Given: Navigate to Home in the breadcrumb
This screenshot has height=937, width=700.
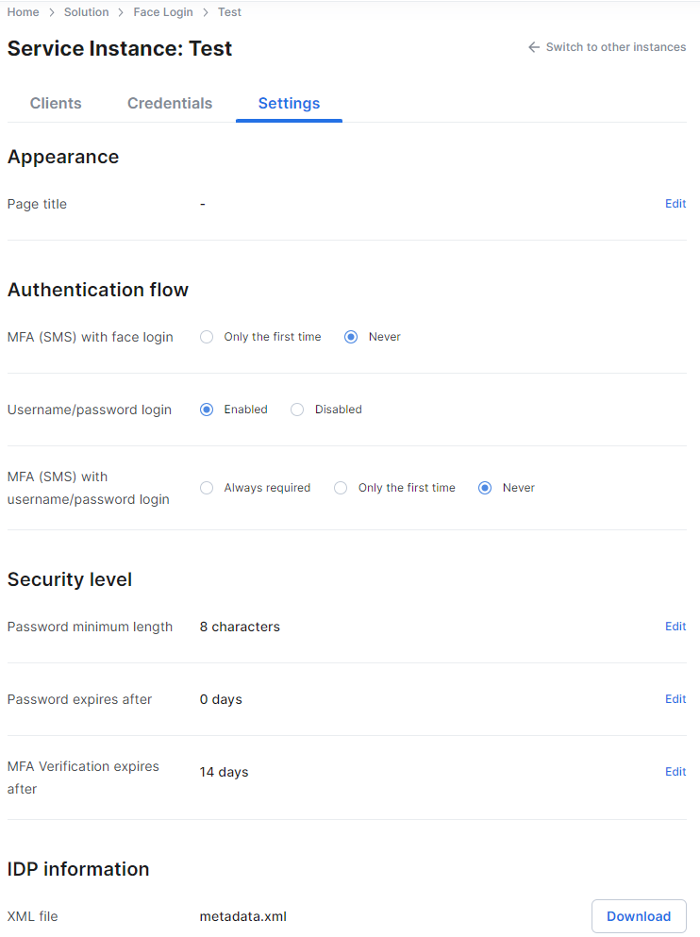Looking at the screenshot, I should tap(21, 11).
